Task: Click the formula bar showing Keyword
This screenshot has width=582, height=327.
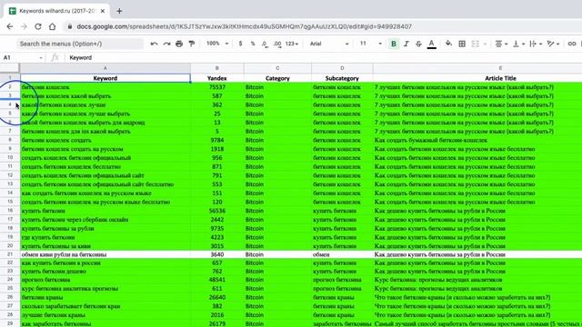Action: point(323,58)
